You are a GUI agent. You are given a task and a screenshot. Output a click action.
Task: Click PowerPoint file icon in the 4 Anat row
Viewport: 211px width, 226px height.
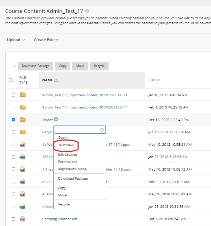coord(22,169)
